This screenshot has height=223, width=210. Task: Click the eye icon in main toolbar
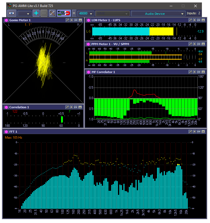coord(12,13)
